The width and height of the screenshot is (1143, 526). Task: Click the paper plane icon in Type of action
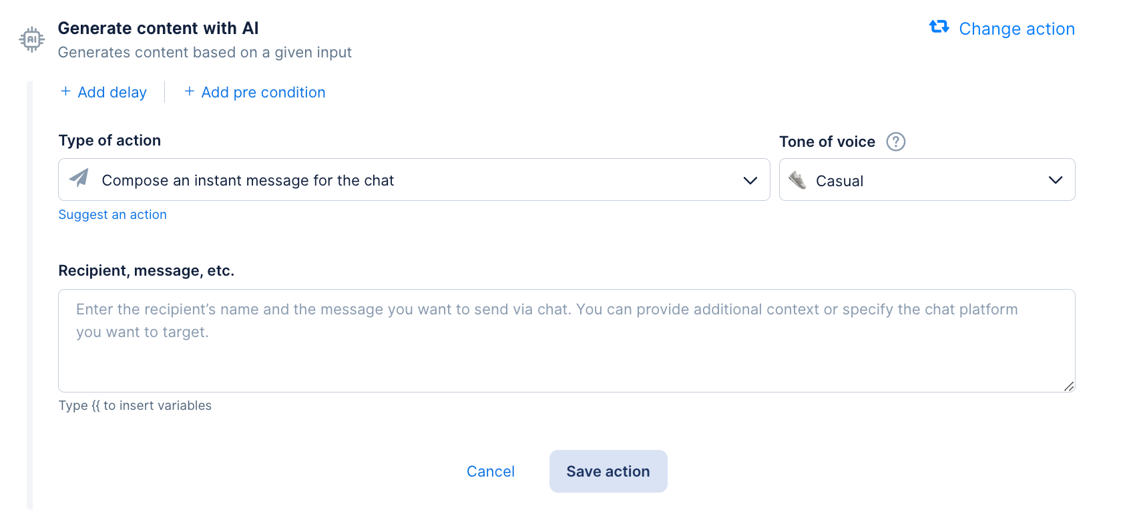[x=79, y=178]
